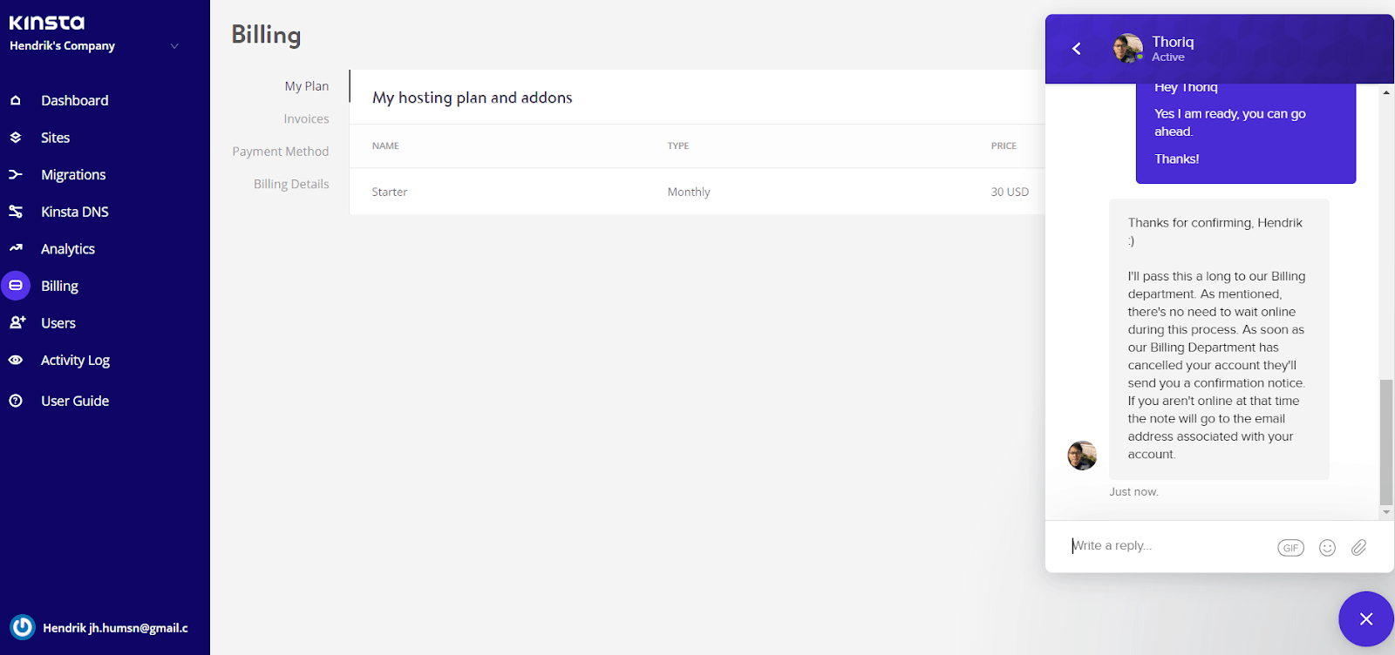Click the 'Just now' timestamp
1395x655 pixels.
1133,492
